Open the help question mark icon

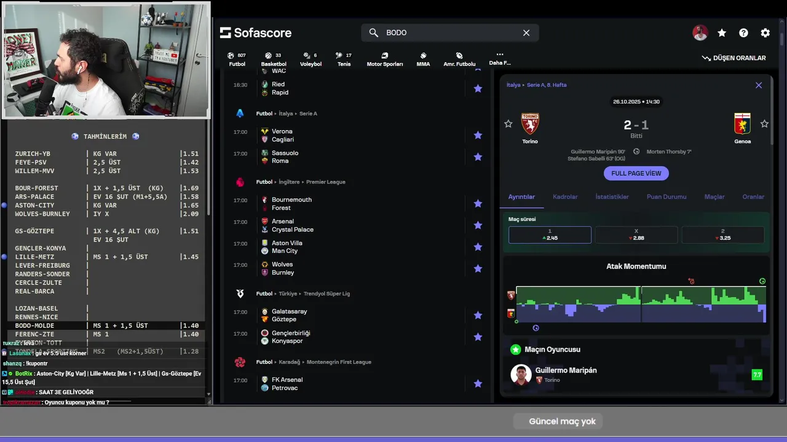[743, 33]
